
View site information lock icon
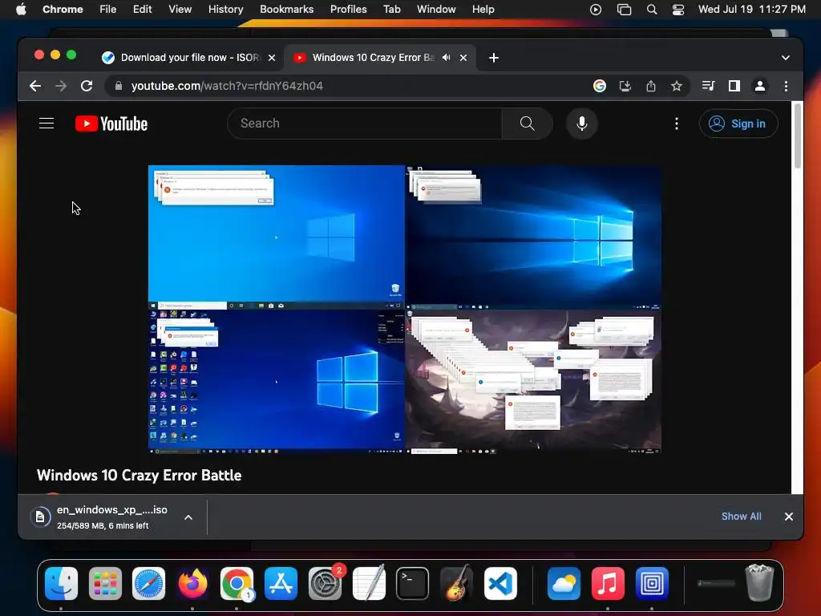119,86
